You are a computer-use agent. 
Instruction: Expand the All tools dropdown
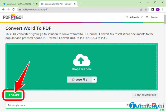coord(142,17)
